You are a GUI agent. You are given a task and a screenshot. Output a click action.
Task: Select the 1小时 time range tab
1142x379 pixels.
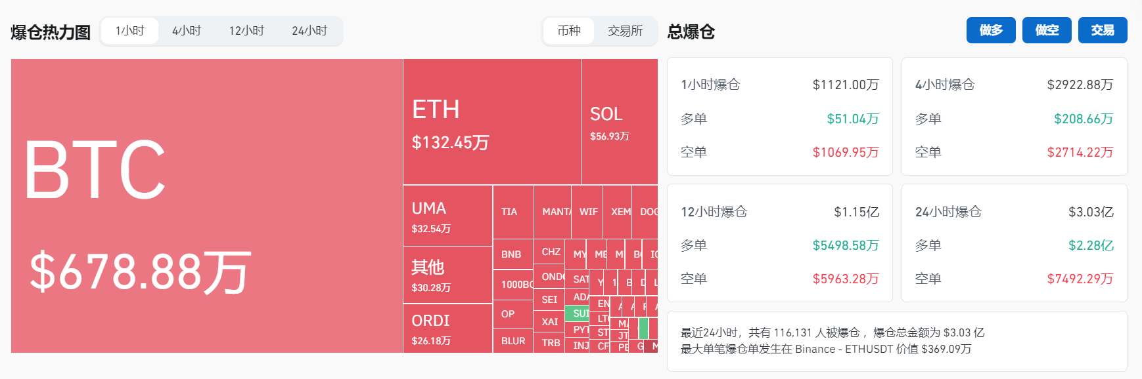(129, 31)
